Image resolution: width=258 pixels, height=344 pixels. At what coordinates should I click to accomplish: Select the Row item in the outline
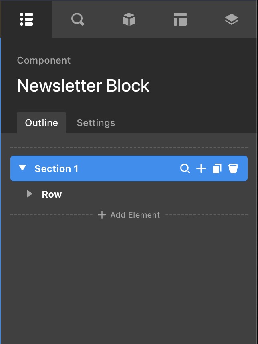(x=52, y=194)
